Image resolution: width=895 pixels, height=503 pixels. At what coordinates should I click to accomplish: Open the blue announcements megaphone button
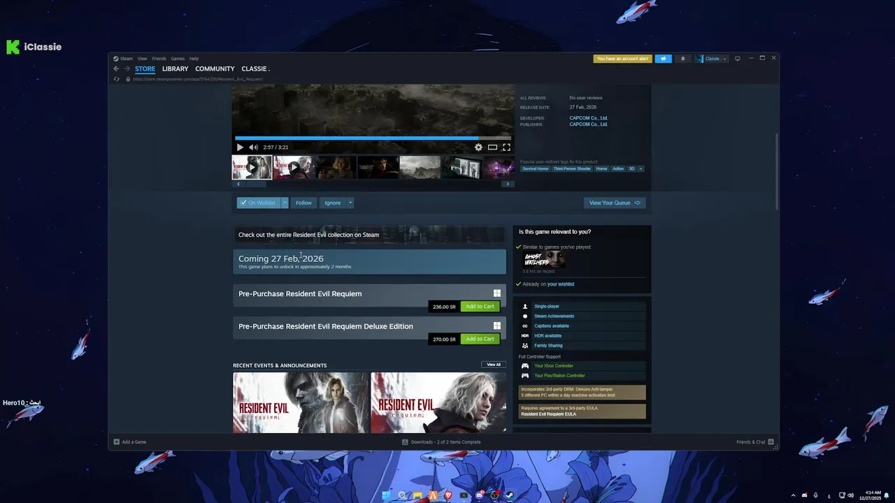pos(664,59)
